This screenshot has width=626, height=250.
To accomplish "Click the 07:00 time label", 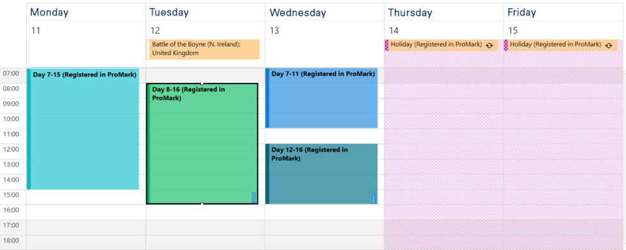I will coord(11,73).
